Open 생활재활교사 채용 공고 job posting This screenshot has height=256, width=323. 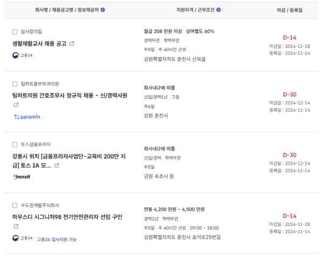click(x=39, y=44)
